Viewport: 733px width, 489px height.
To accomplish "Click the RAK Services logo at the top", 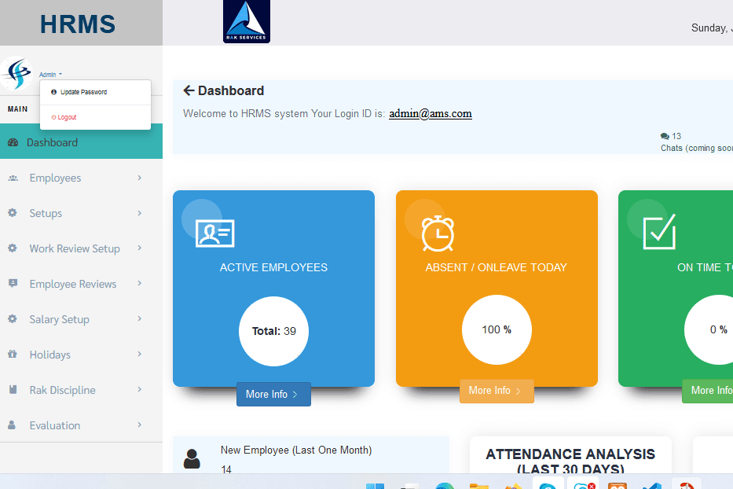I will tap(246, 21).
